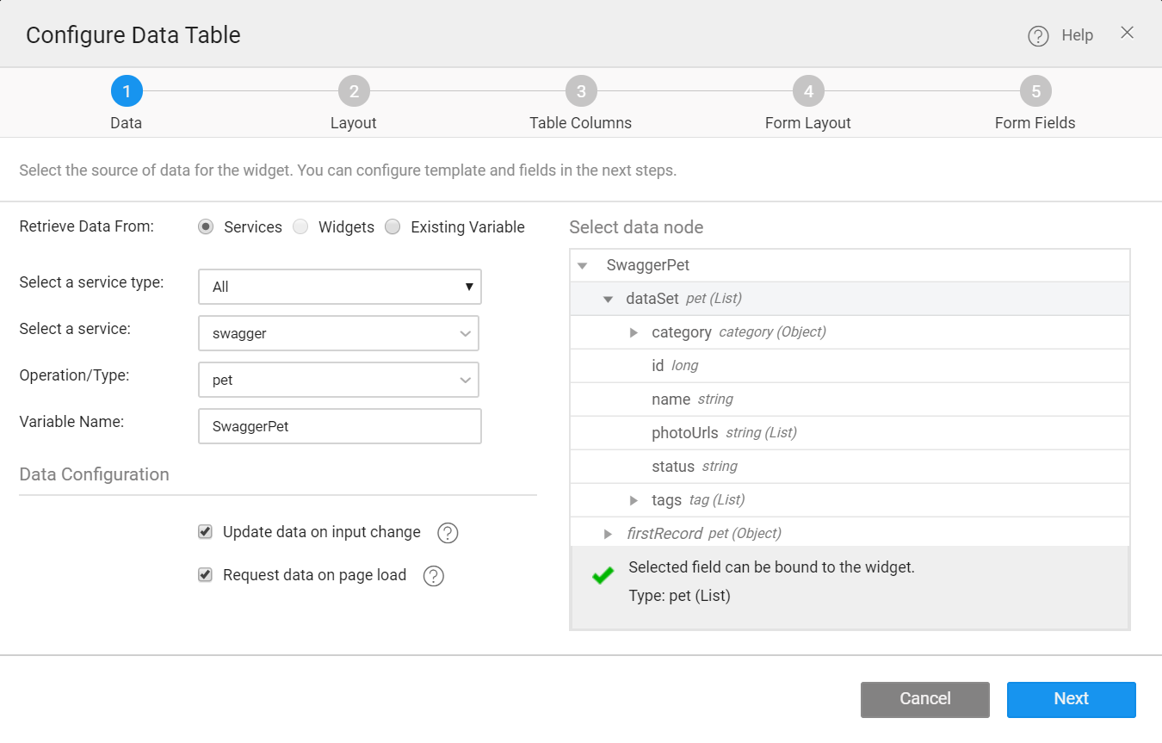
Task: Expand the category object node
Action: pos(634,332)
